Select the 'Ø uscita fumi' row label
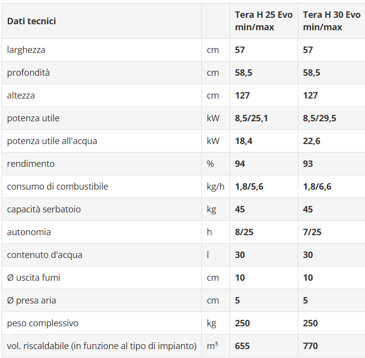The width and height of the screenshot is (365, 358). point(34,278)
